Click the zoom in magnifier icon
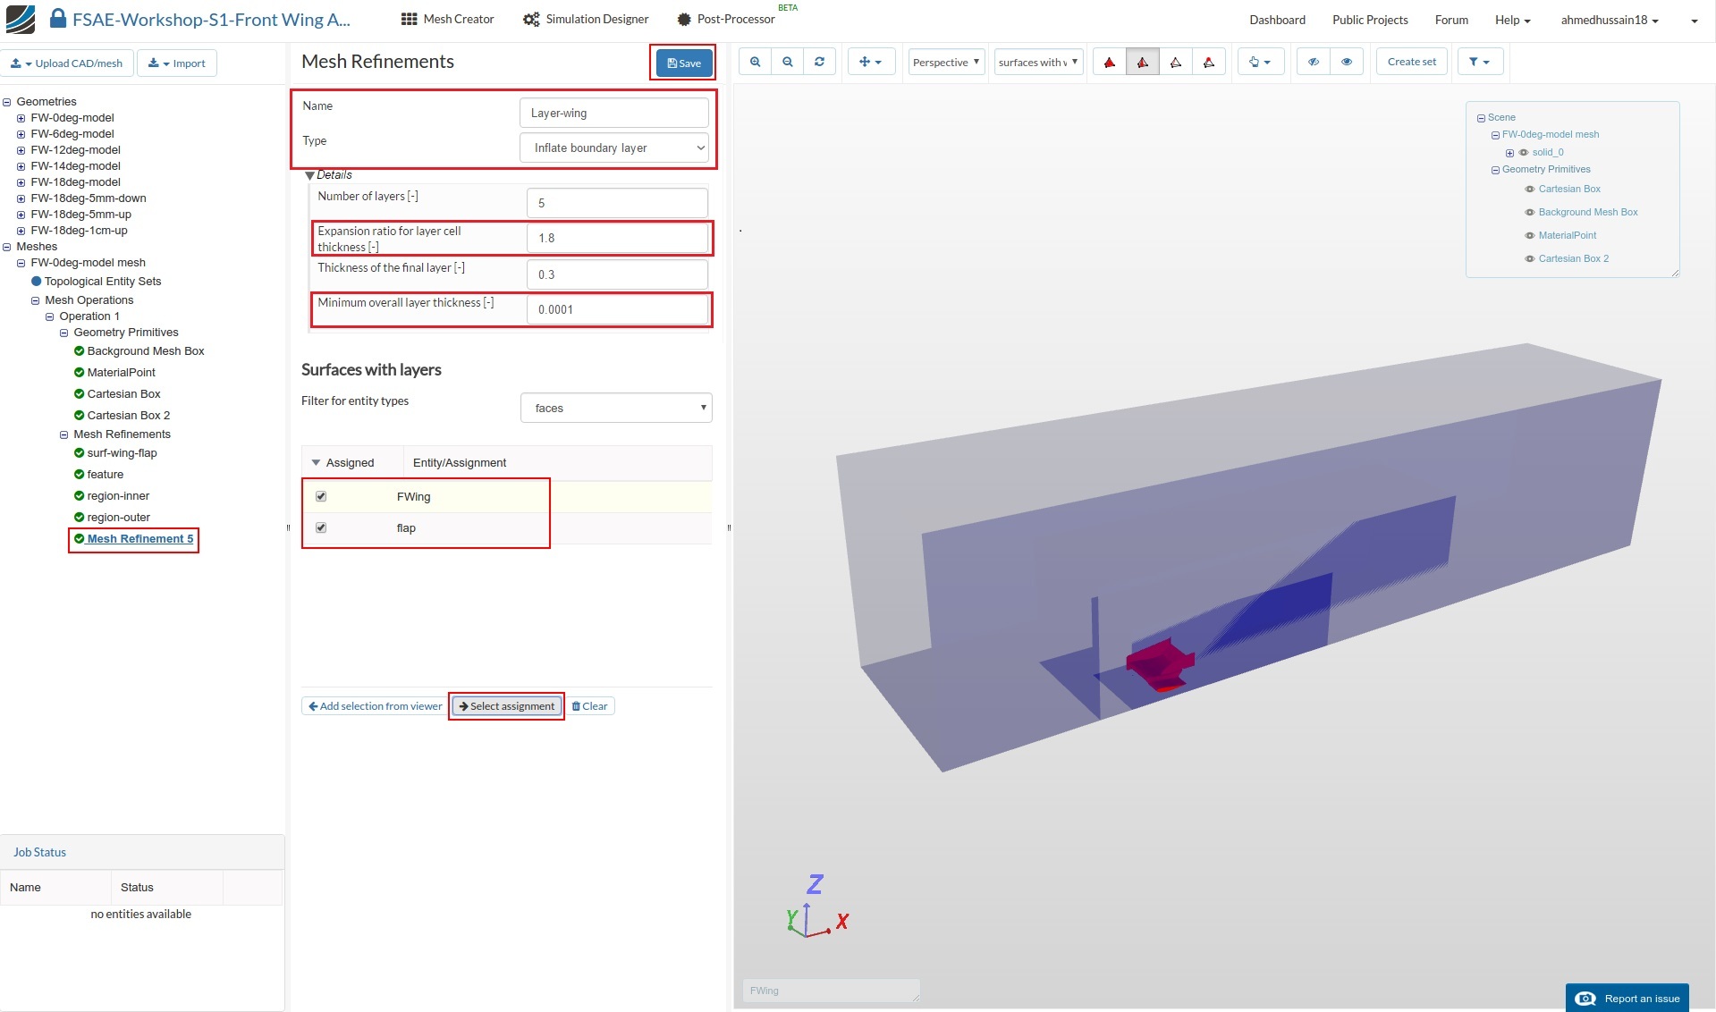The height and width of the screenshot is (1012, 1716). click(756, 62)
